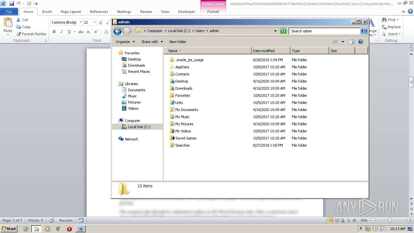Click the Explorer Back arrow button
Image resolution: width=414 pixels, height=233 pixels.
click(117, 31)
